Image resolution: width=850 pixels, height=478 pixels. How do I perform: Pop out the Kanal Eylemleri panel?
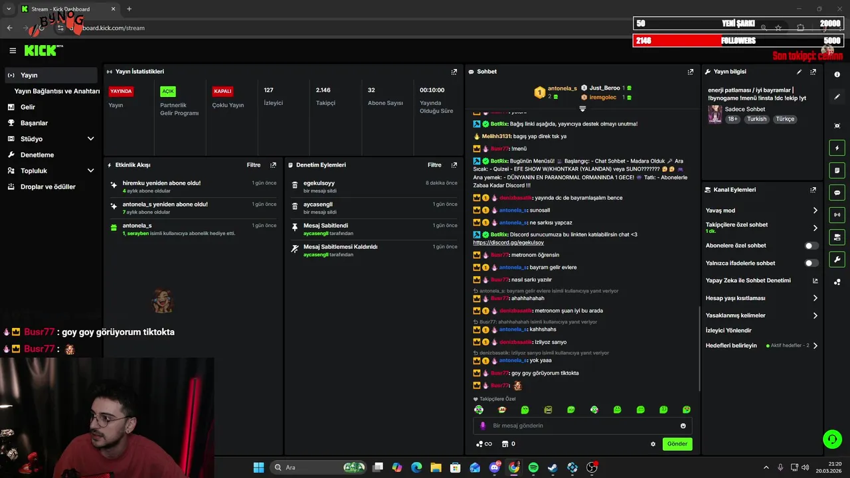813,190
